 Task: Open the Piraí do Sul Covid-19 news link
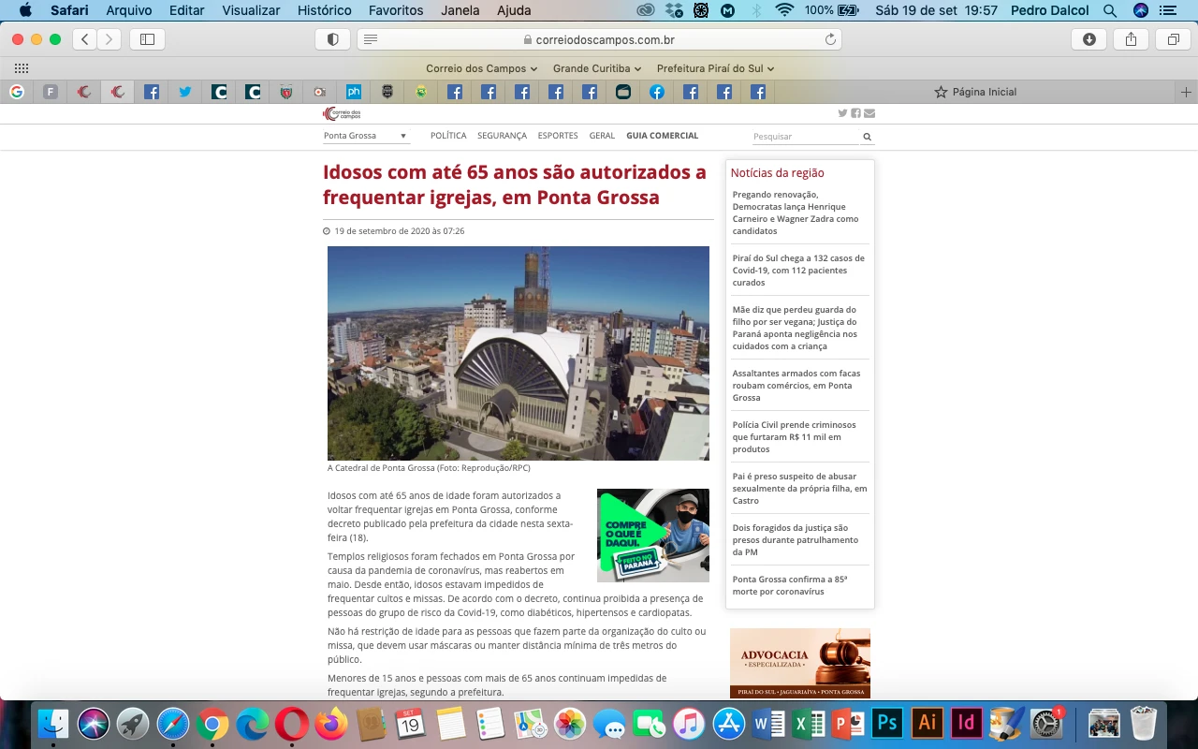click(798, 270)
